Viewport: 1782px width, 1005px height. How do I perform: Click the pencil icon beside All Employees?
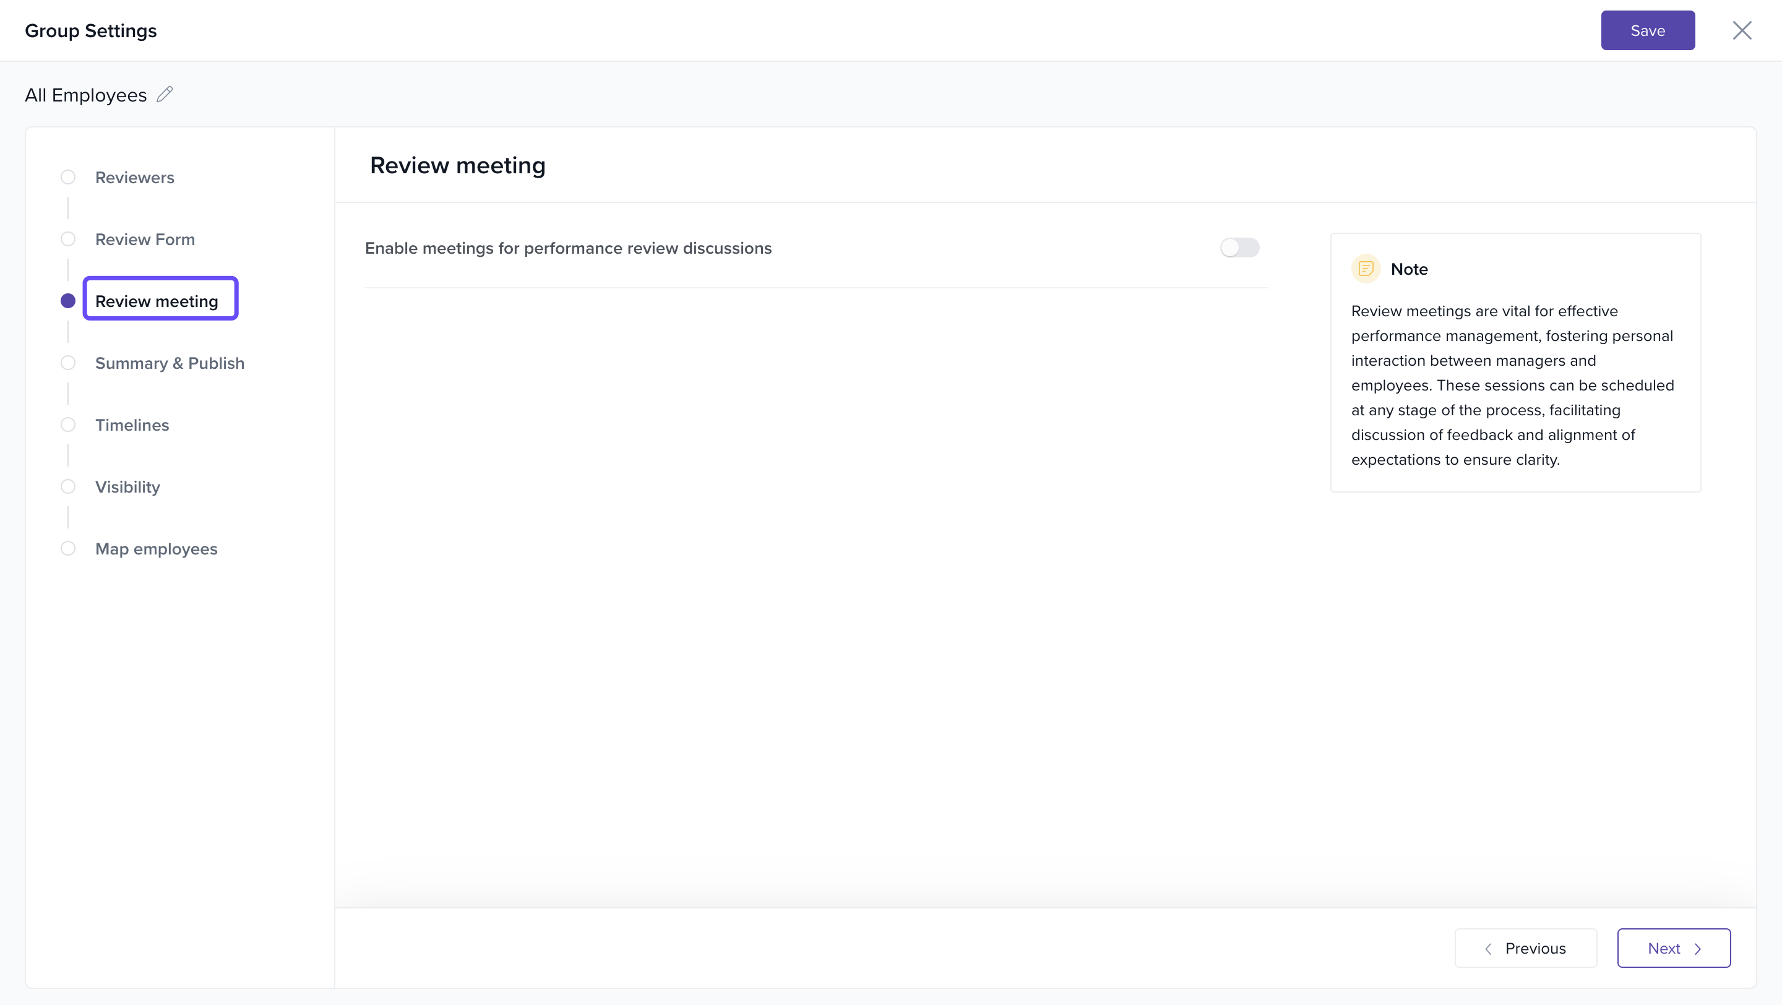[165, 94]
